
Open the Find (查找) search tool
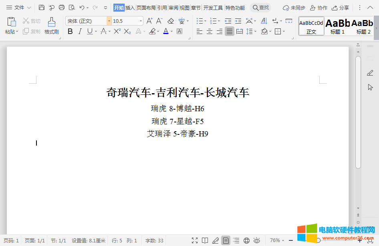(x=261, y=7)
